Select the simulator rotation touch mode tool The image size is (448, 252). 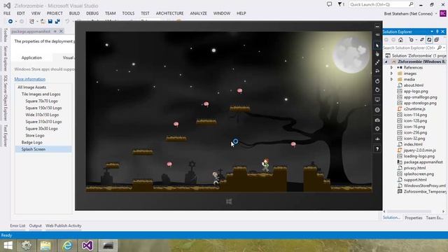[377, 71]
